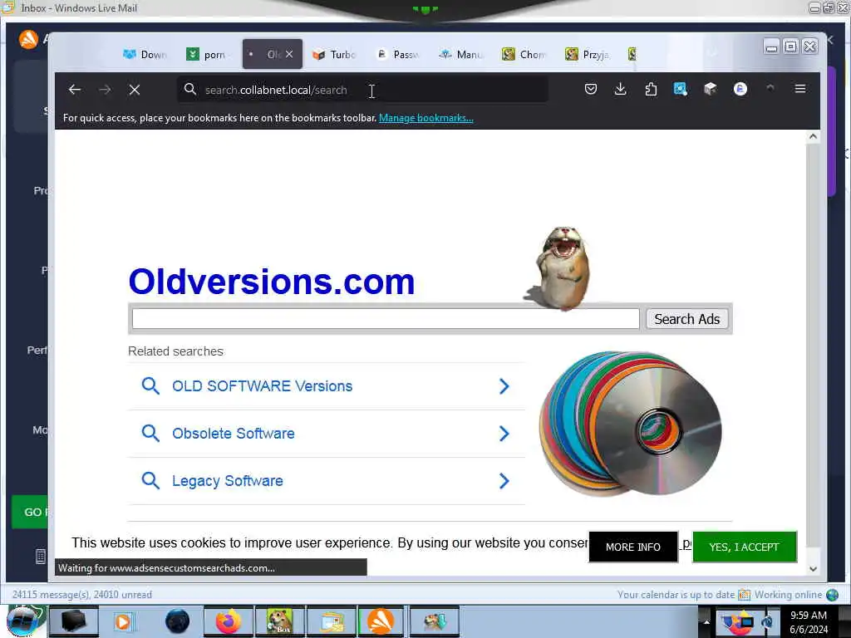
Task: Close the active Oldversions tab
Action: [289, 54]
